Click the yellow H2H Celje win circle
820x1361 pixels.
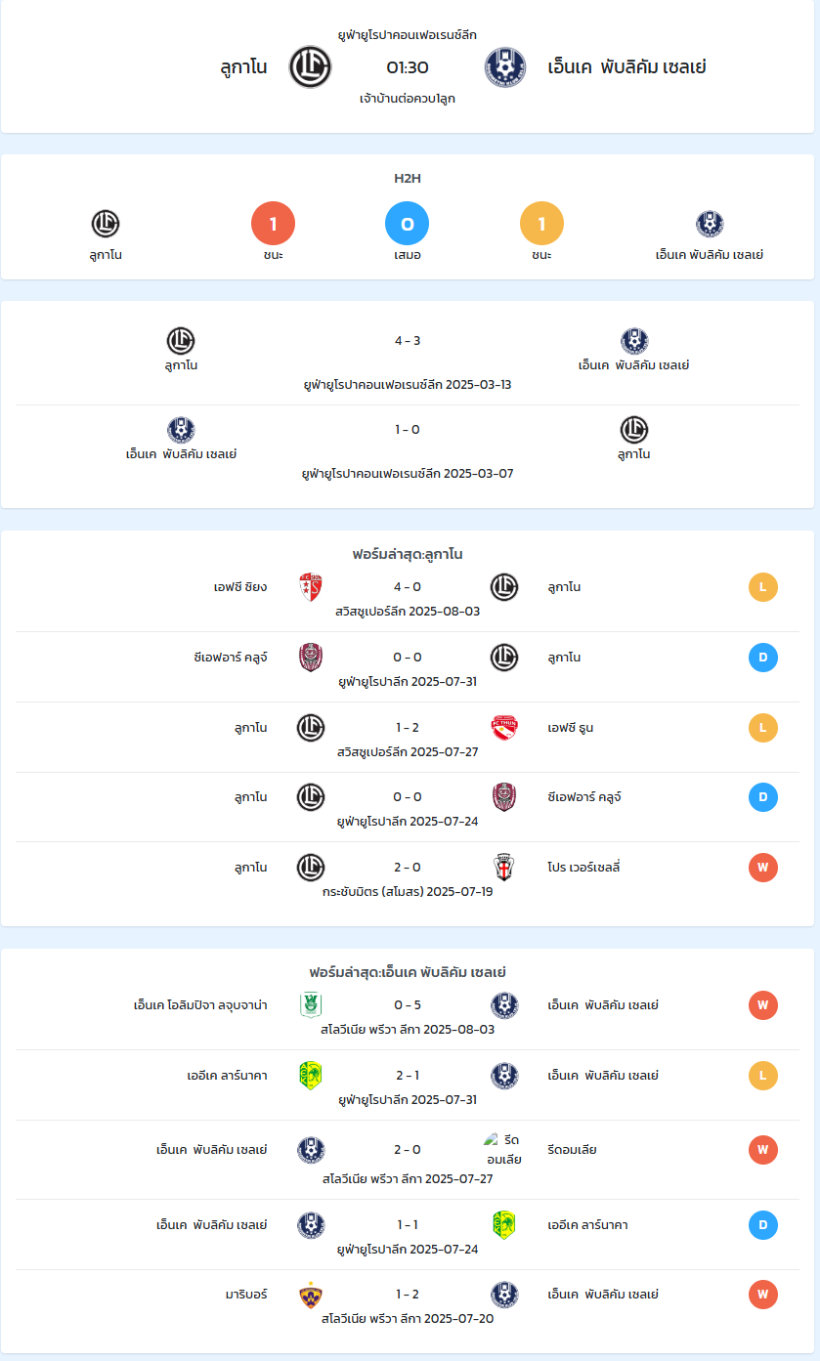(x=541, y=224)
